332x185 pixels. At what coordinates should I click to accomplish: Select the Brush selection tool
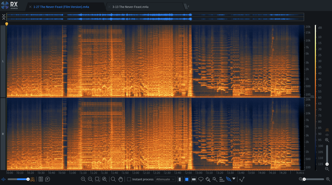tap(208, 179)
